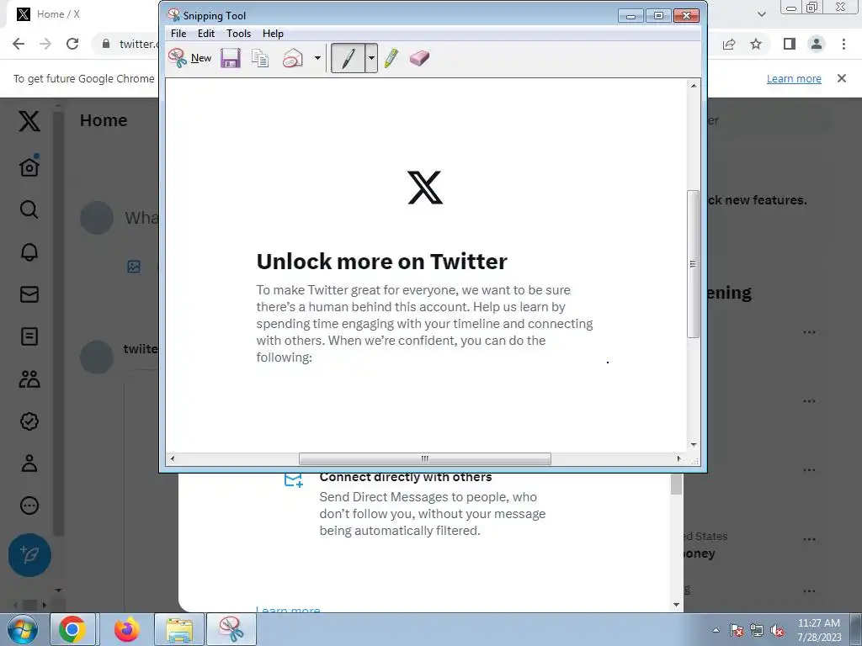The width and height of the screenshot is (862, 646).
Task: Go back in Chrome
Action: [19, 44]
